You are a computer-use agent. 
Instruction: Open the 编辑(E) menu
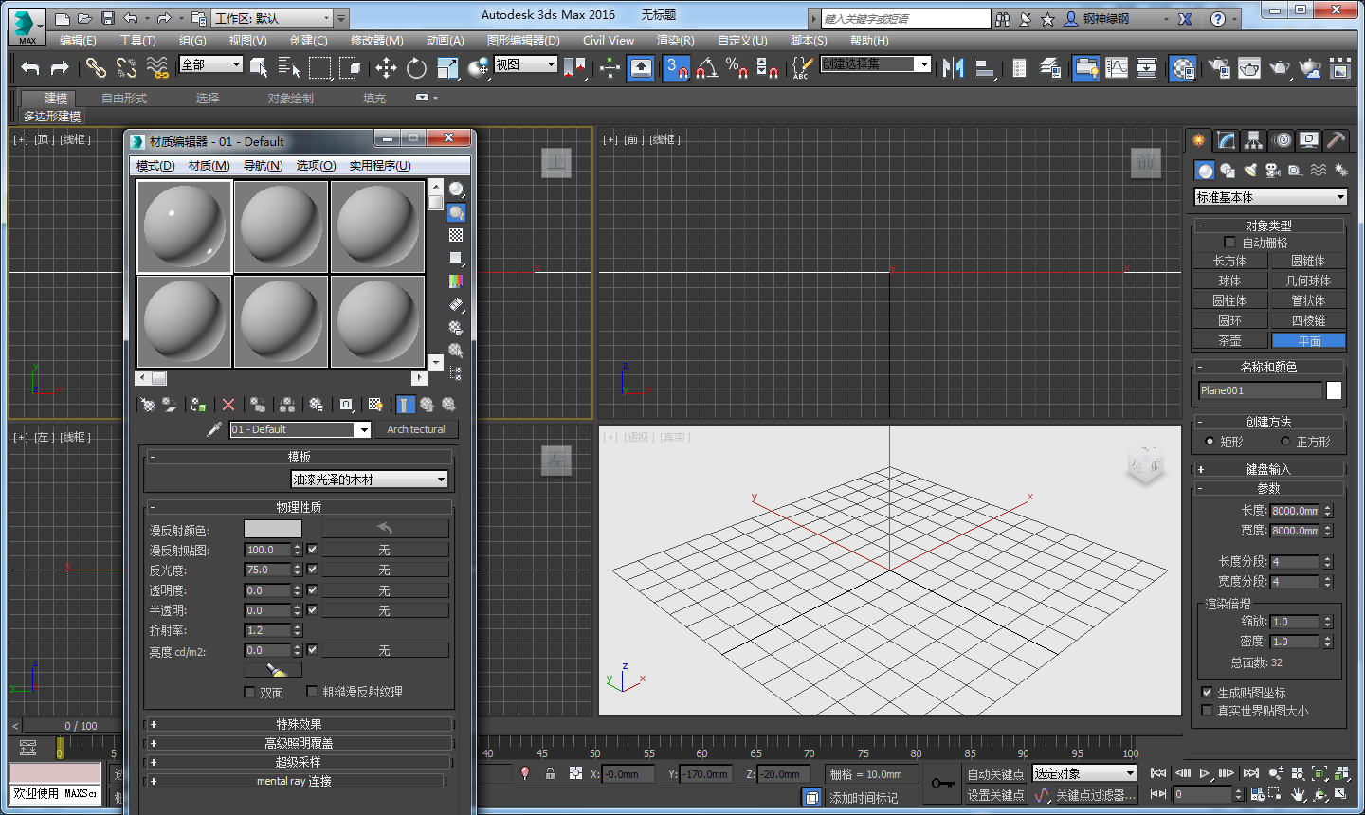pos(78,41)
